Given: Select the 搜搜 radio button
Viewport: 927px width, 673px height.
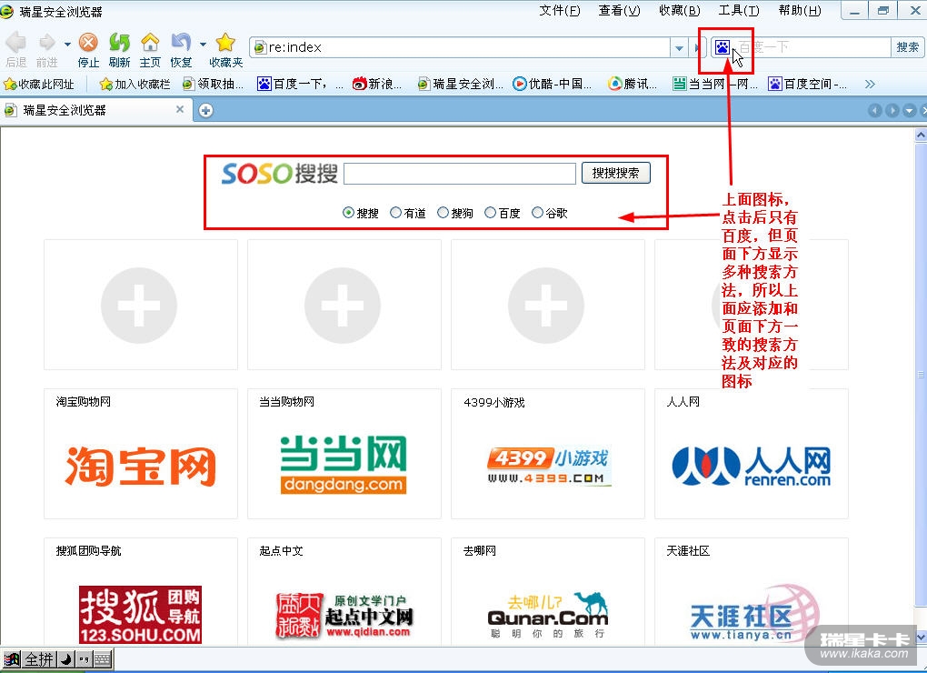Looking at the screenshot, I should (x=349, y=212).
